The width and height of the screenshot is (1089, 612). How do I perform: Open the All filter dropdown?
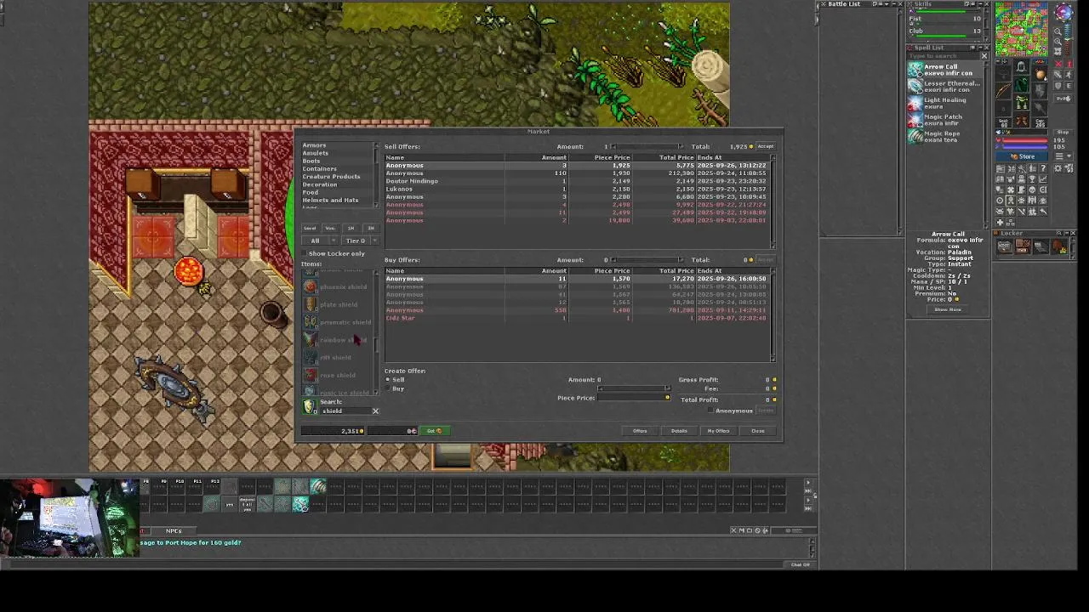pyautogui.click(x=319, y=241)
